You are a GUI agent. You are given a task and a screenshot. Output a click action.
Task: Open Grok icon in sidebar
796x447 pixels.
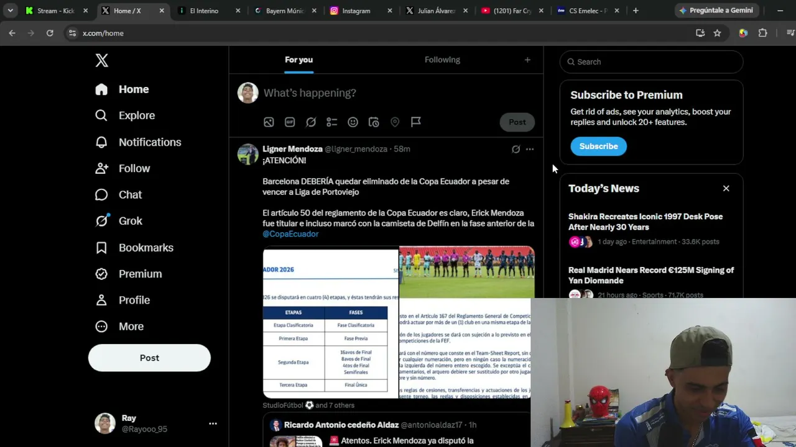tap(101, 221)
